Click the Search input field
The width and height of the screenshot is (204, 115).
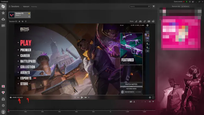(x=138, y=6)
